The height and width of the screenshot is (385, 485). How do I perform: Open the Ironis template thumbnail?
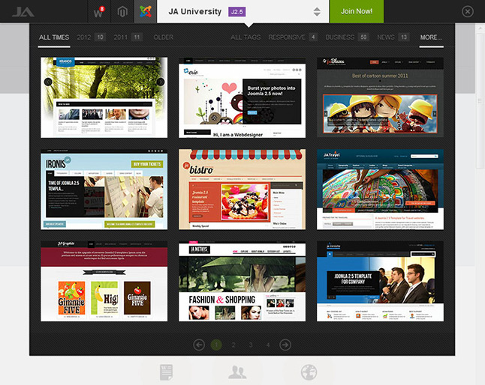[x=104, y=190]
